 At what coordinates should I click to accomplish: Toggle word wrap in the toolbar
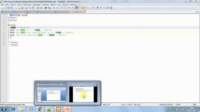click(69, 8)
